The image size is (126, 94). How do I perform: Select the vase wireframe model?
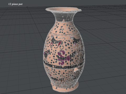(x=64, y=50)
